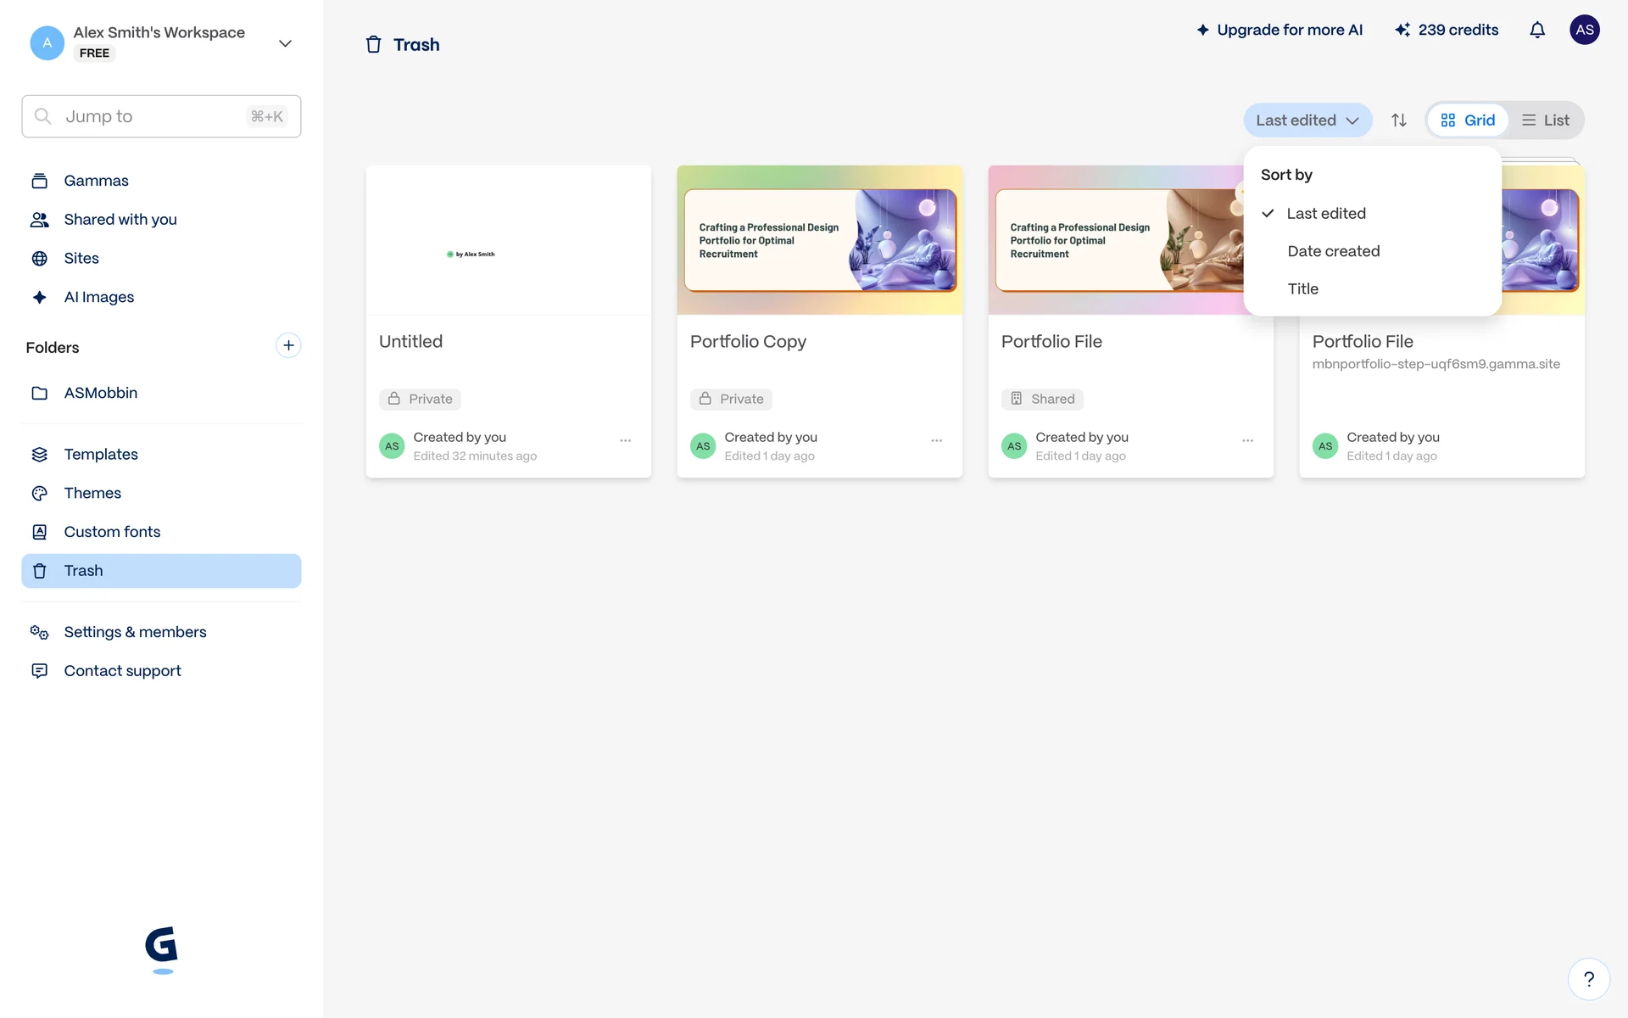Image resolution: width=1628 pixels, height=1018 pixels.
Task: Click Upgrade for more AI
Action: (1280, 31)
